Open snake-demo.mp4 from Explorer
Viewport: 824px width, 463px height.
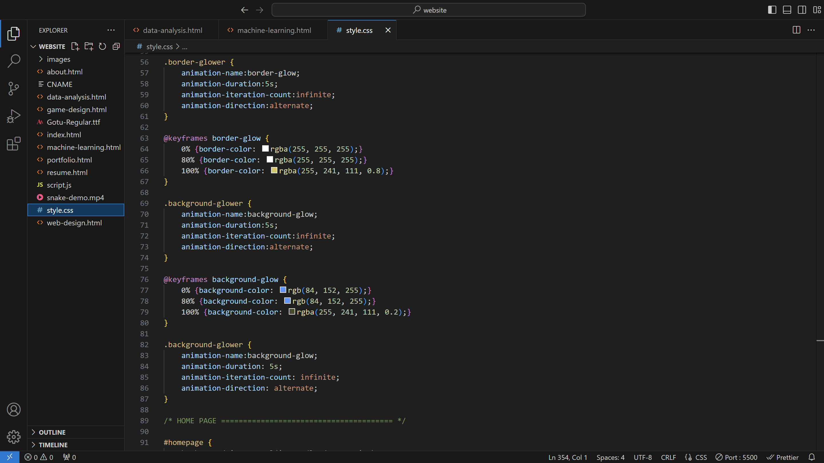(76, 198)
